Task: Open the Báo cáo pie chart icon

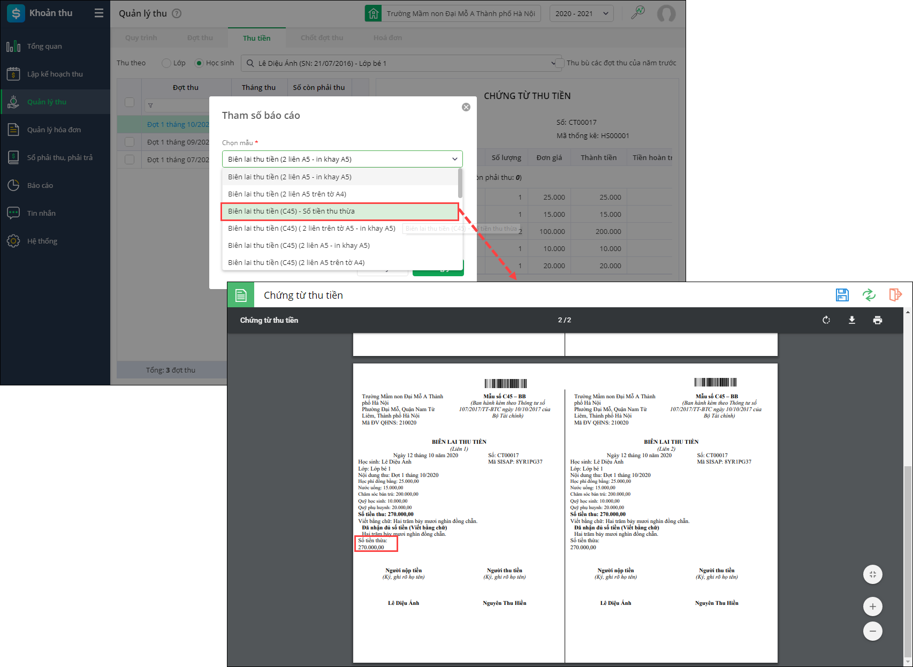Action: [13, 185]
